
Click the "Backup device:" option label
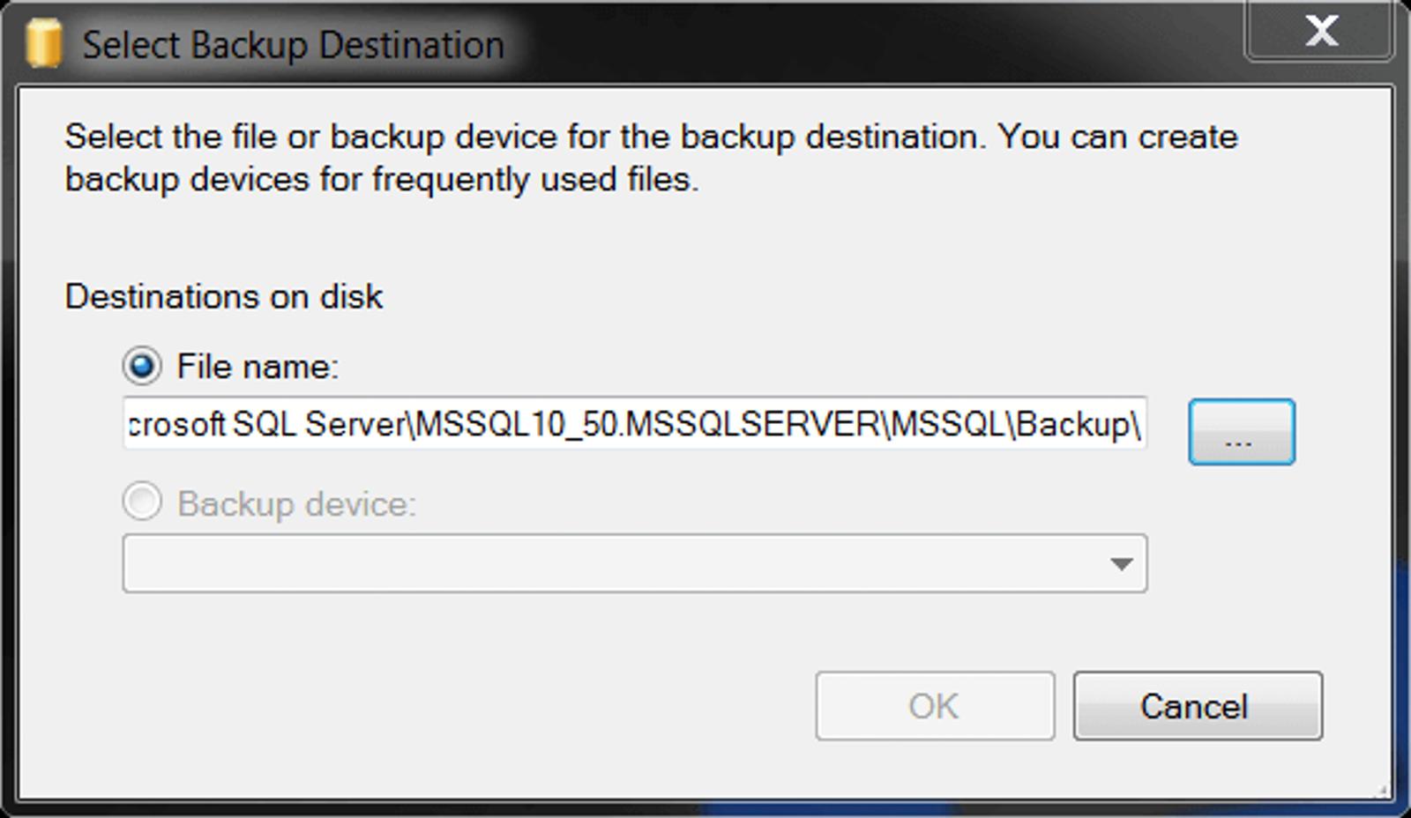point(296,504)
